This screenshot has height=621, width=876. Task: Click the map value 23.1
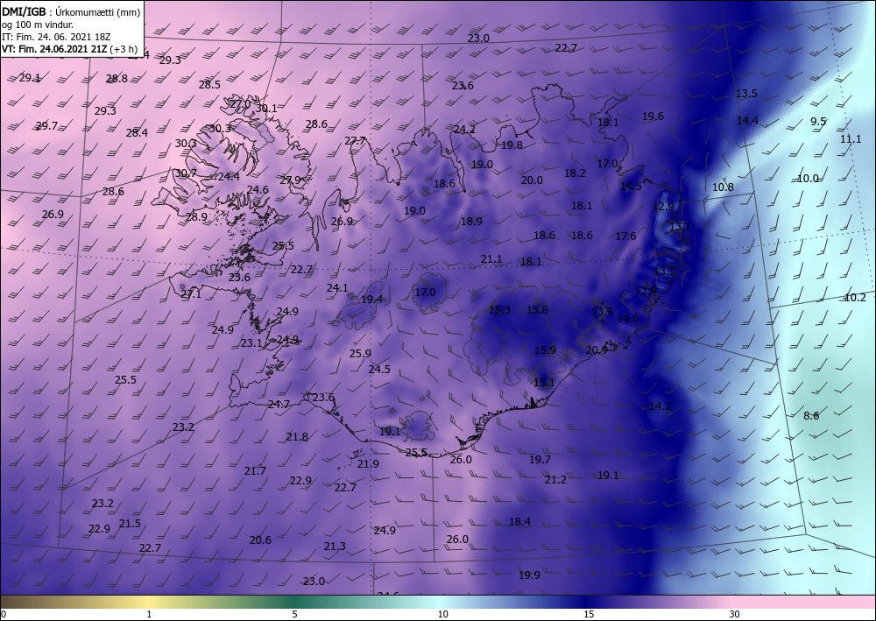click(x=251, y=342)
